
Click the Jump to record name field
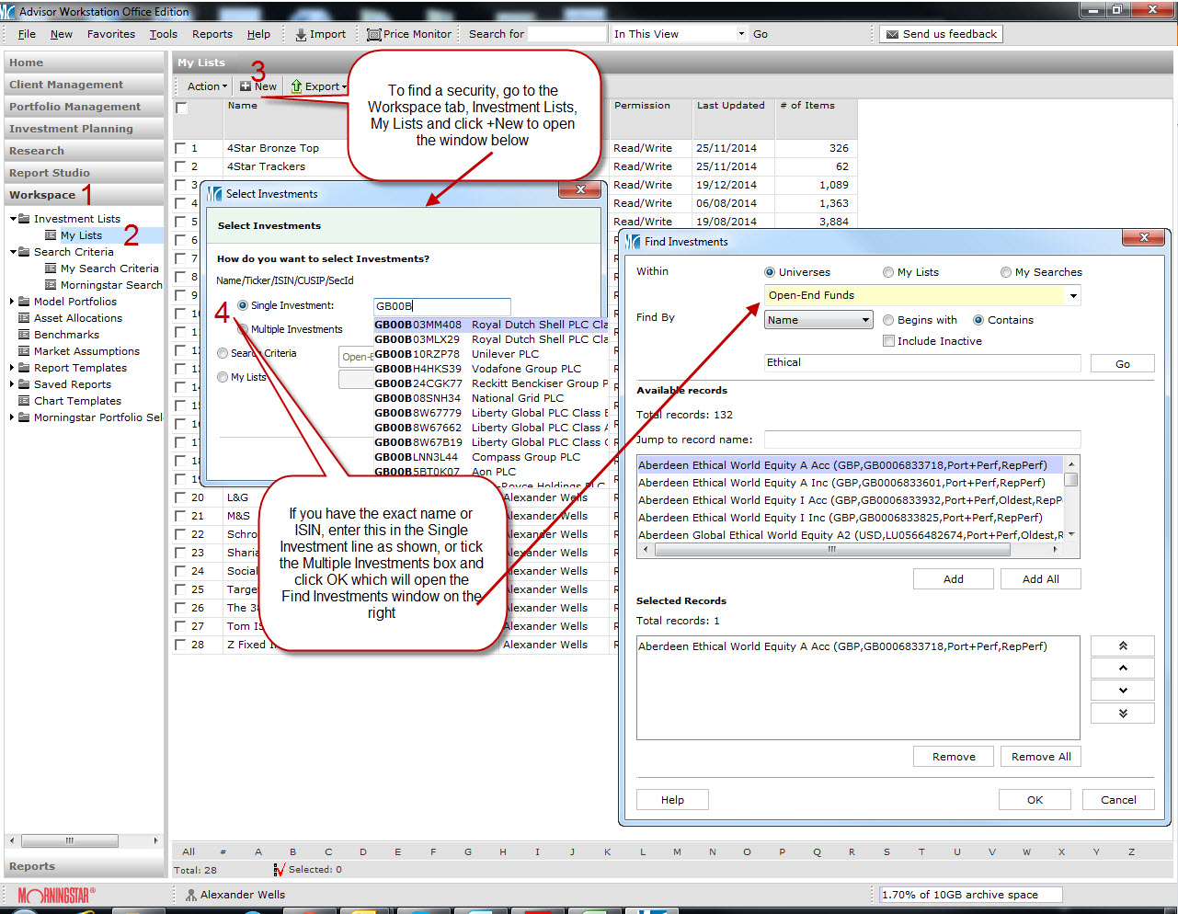pyautogui.click(x=921, y=440)
